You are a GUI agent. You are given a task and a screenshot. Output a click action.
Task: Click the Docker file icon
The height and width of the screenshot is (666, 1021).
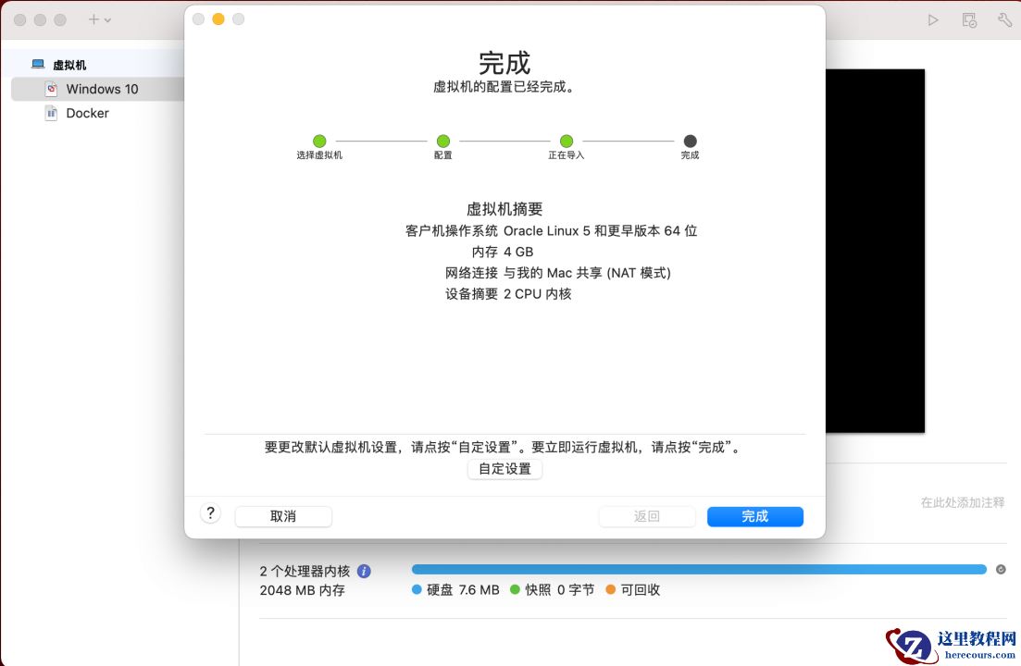tap(52, 113)
